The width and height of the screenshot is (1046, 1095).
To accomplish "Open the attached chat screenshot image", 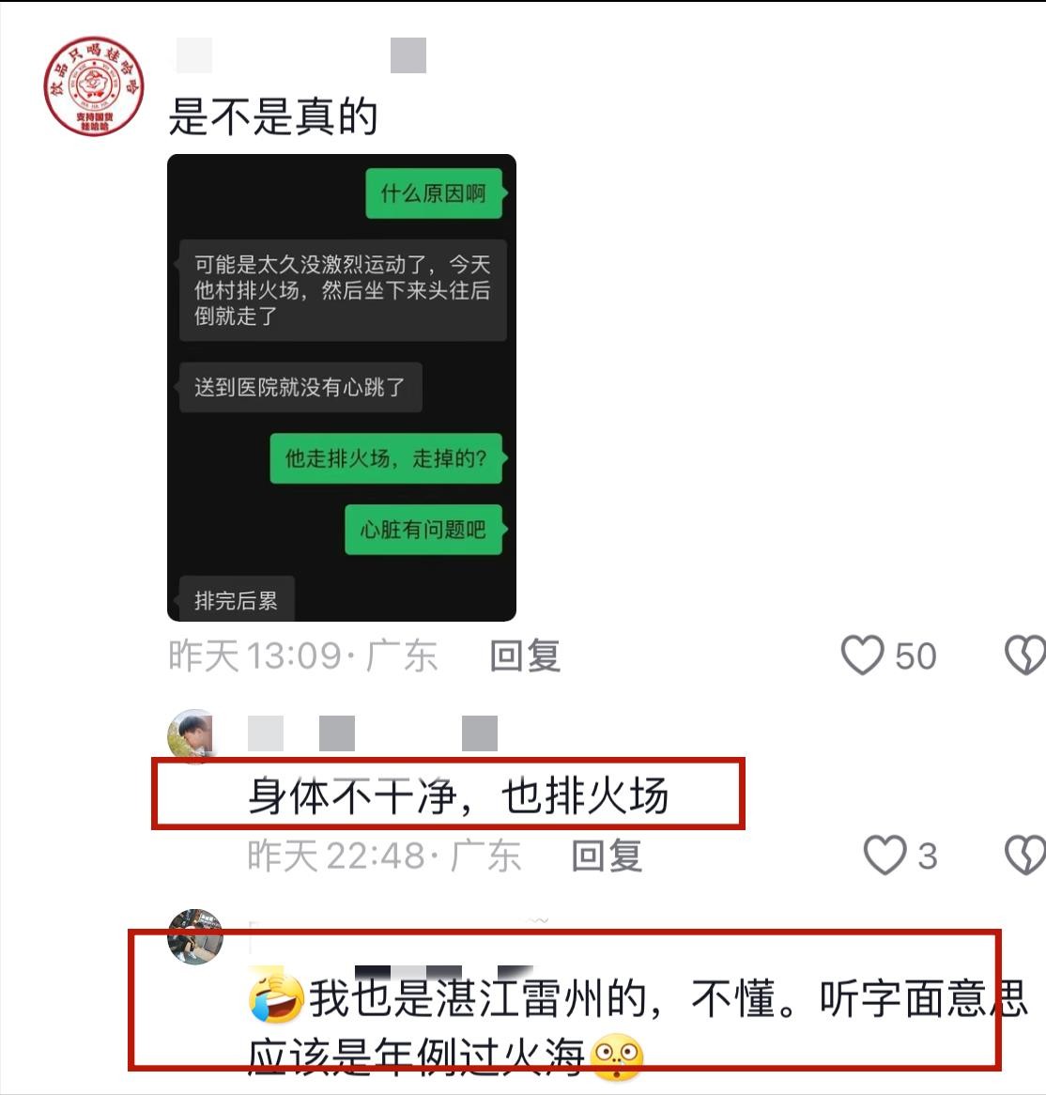I will click(x=342, y=388).
